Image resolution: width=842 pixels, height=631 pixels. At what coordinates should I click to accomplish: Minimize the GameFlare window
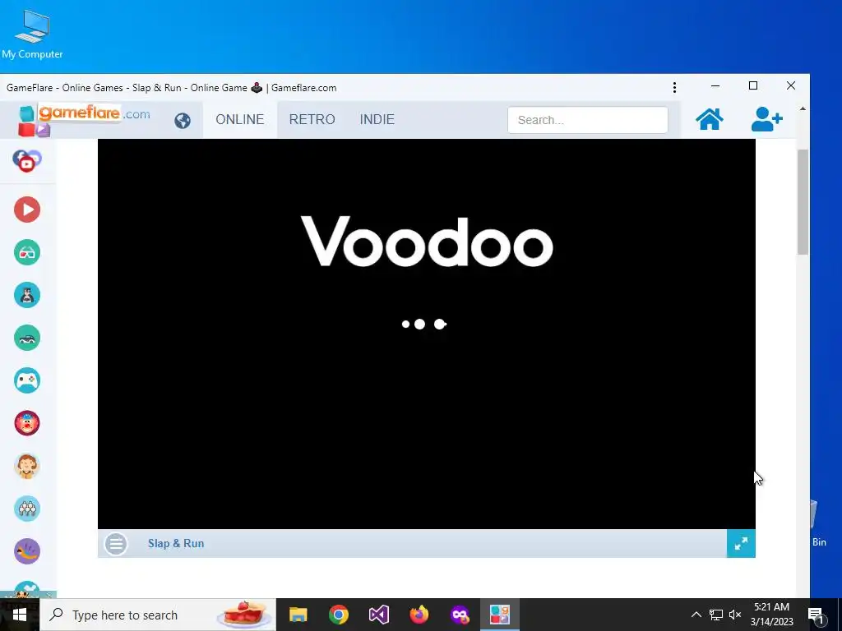pyautogui.click(x=715, y=85)
